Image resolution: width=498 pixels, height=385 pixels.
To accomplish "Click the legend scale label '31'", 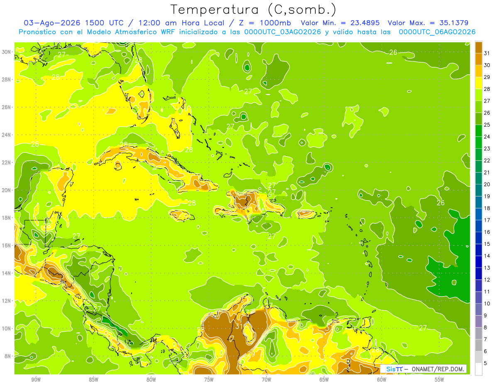I will click(487, 53).
